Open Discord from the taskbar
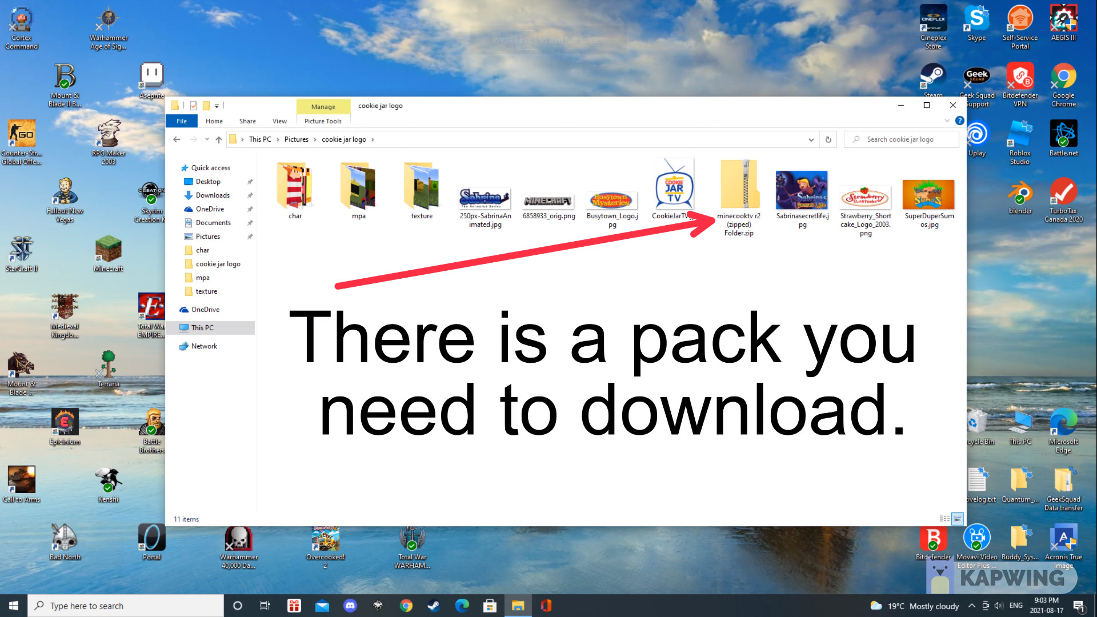1097x617 pixels. click(350, 606)
